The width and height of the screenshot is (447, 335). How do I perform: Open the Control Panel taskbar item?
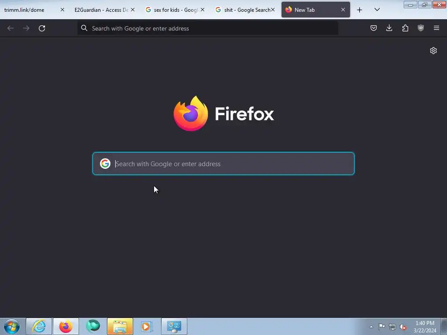tap(174, 326)
